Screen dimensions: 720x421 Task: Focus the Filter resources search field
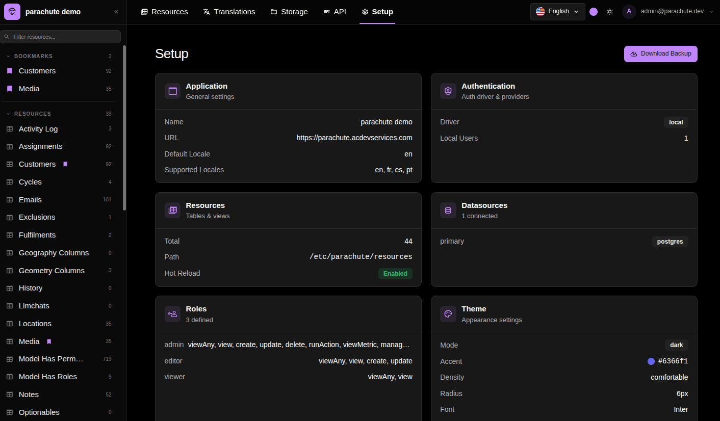pos(60,37)
